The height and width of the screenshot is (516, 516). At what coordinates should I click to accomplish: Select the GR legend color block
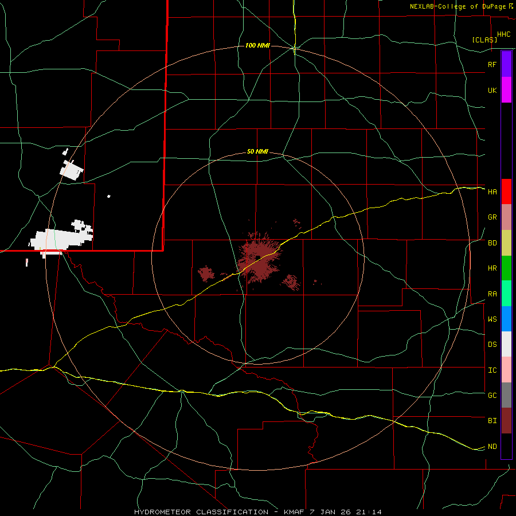[x=506, y=217]
